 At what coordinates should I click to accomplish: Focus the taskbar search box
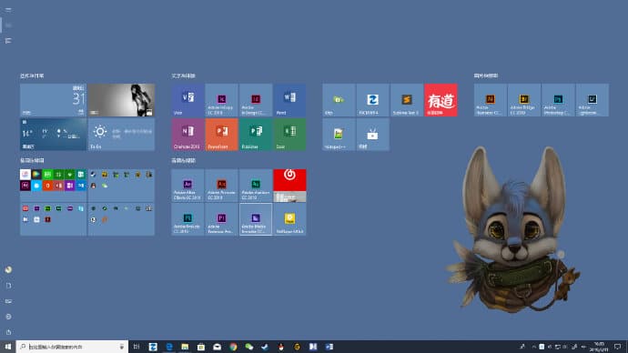[72, 347]
